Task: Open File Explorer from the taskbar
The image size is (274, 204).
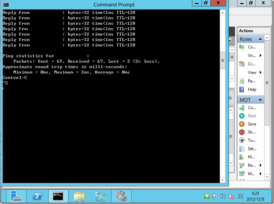Action: 79,196
